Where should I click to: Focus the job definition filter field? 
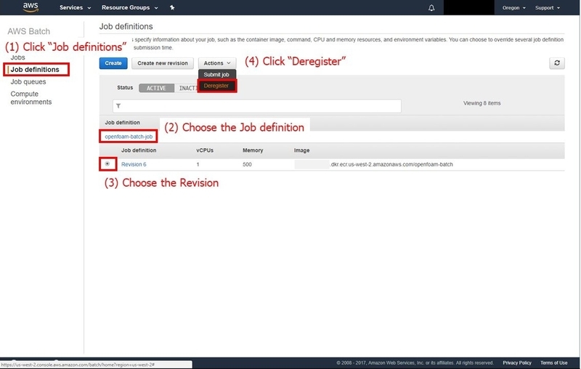pos(257,106)
